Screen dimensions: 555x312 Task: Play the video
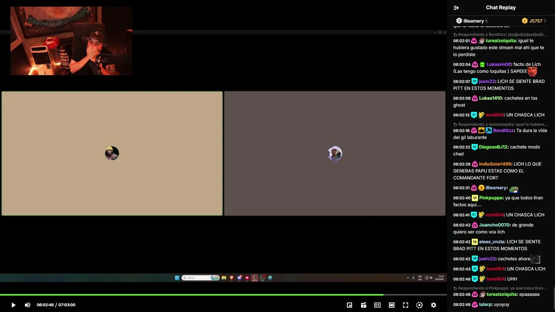13,305
